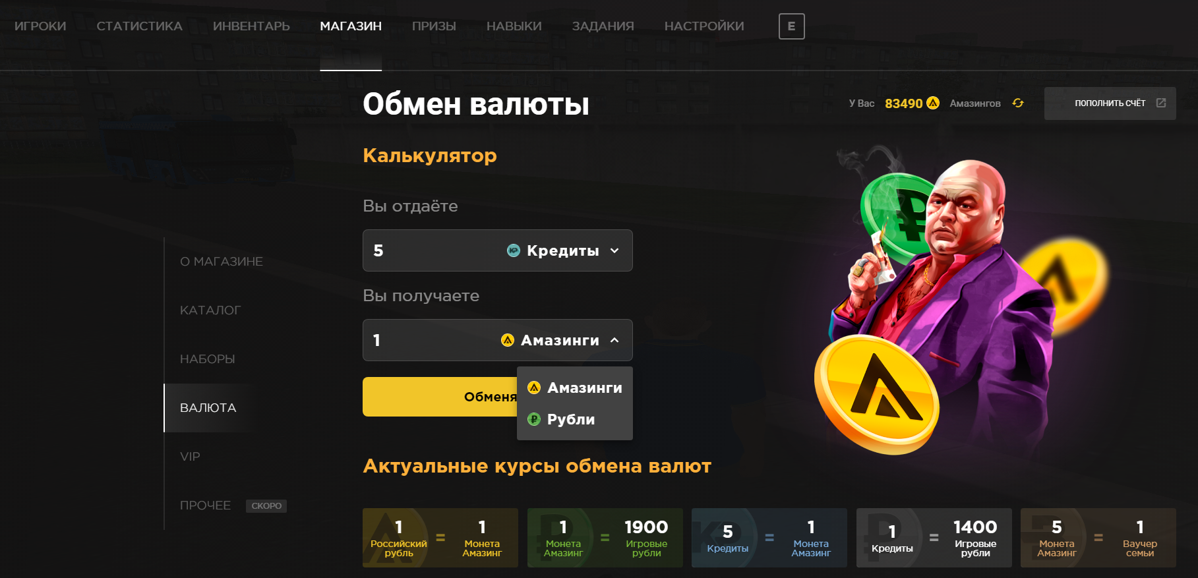This screenshot has width=1198, height=578.
Task: Click the green ruble icon beside Рубли option
Action: [534, 419]
